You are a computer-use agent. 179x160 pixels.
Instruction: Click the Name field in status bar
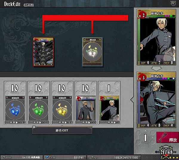click(x=21, y=157)
